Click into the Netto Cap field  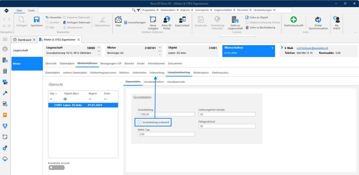(x=166, y=134)
